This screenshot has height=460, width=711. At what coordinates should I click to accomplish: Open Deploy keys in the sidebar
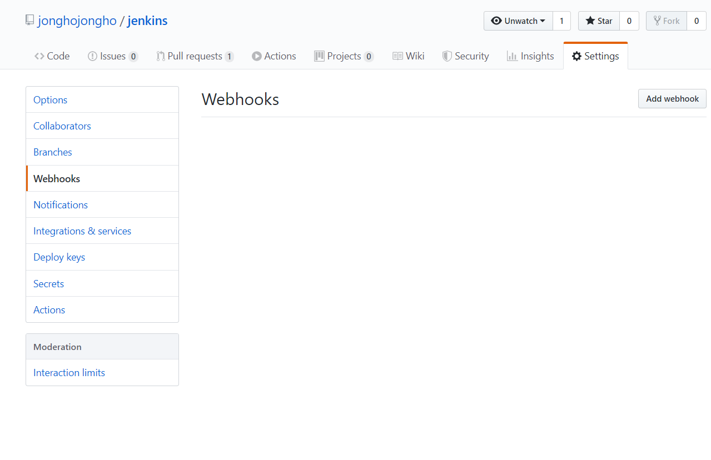[102, 257]
